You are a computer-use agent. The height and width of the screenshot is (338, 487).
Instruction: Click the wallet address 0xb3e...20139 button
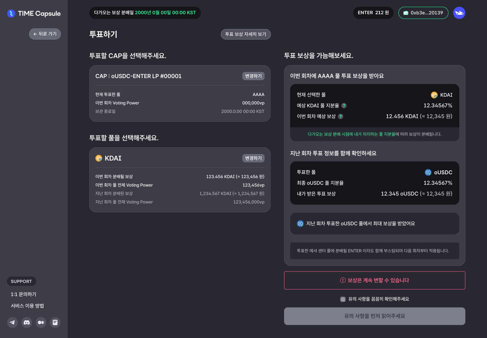(x=423, y=13)
